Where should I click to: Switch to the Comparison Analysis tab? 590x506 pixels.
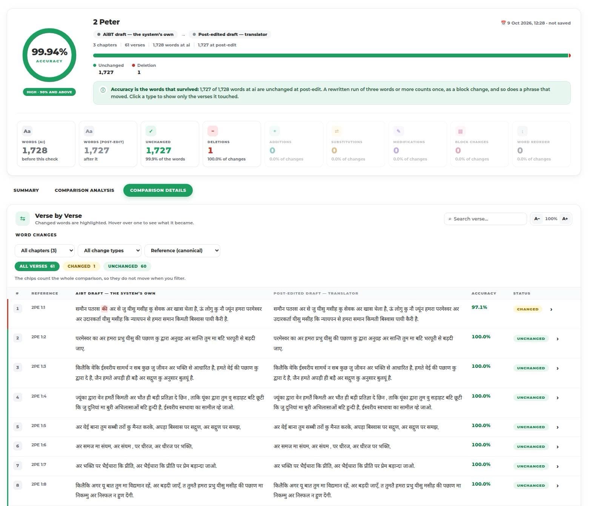85,190
